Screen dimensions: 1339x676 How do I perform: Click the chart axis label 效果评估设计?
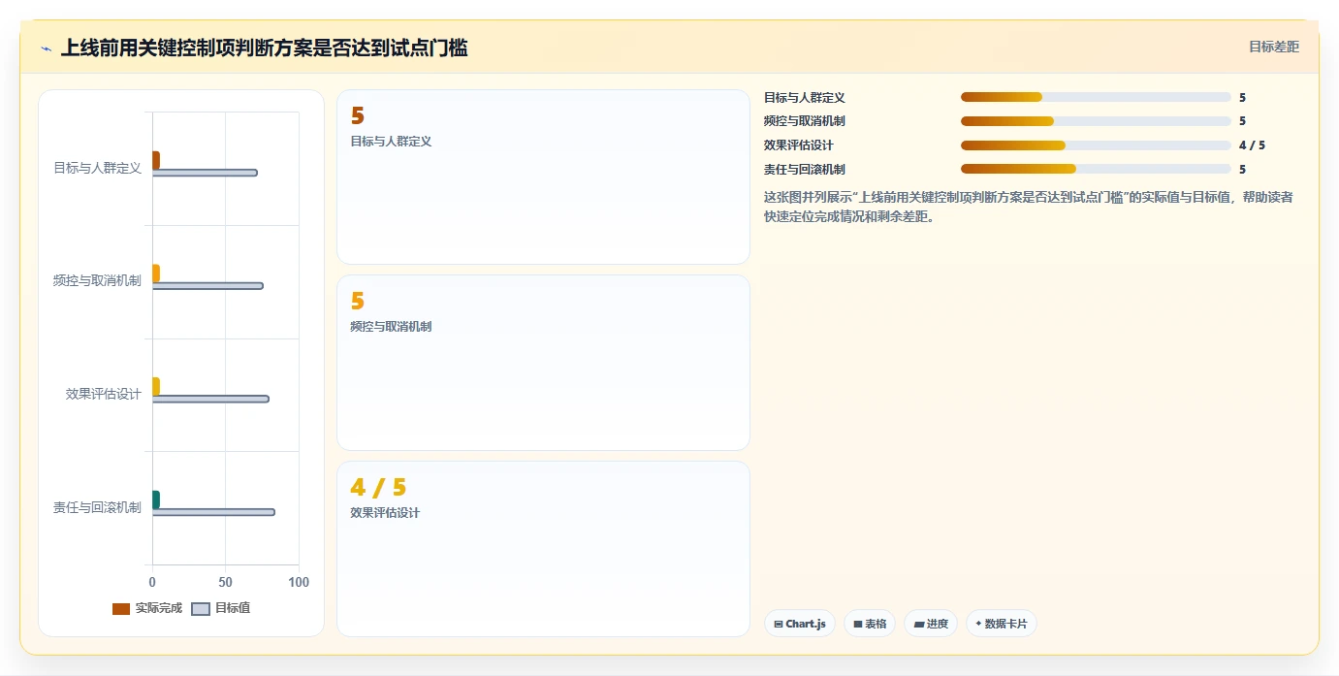pyautogui.click(x=104, y=394)
